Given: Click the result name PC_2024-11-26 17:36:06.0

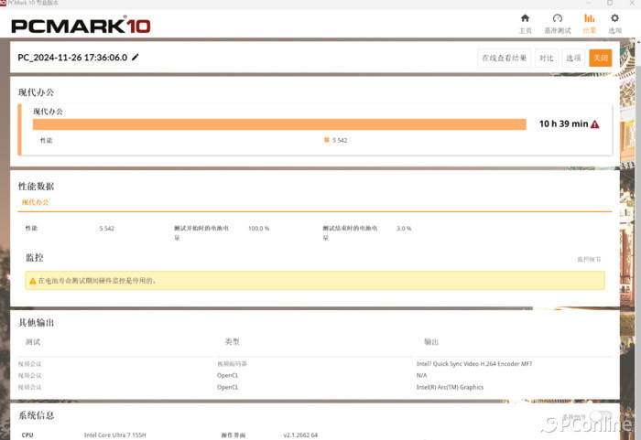Looking at the screenshot, I should point(72,58).
